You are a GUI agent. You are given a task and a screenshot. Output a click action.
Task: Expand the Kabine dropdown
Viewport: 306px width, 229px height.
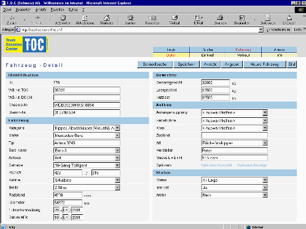pos(117,180)
